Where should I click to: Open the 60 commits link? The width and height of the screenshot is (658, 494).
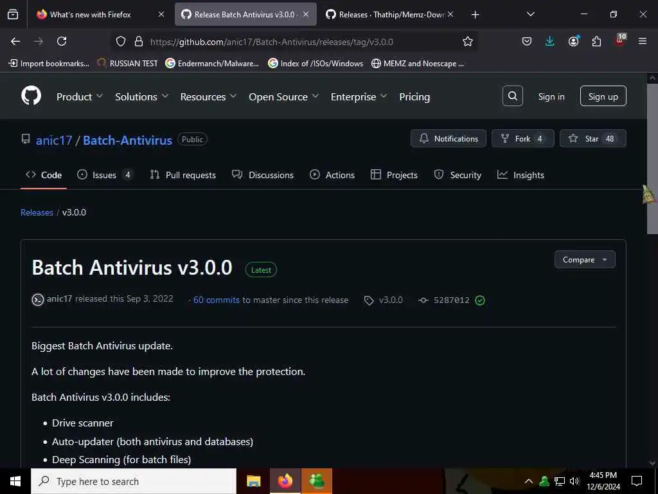216,300
